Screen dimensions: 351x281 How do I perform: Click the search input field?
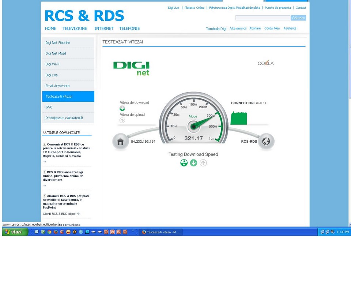pos(263,18)
